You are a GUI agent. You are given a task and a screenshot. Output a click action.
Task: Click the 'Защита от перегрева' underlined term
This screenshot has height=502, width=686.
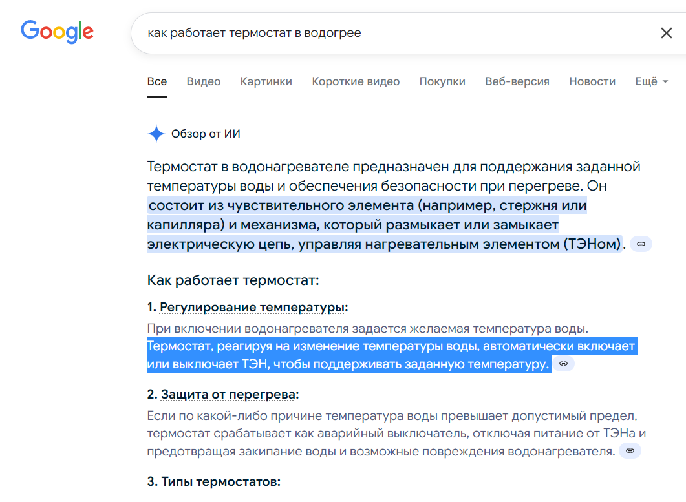(x=228, y=394)
